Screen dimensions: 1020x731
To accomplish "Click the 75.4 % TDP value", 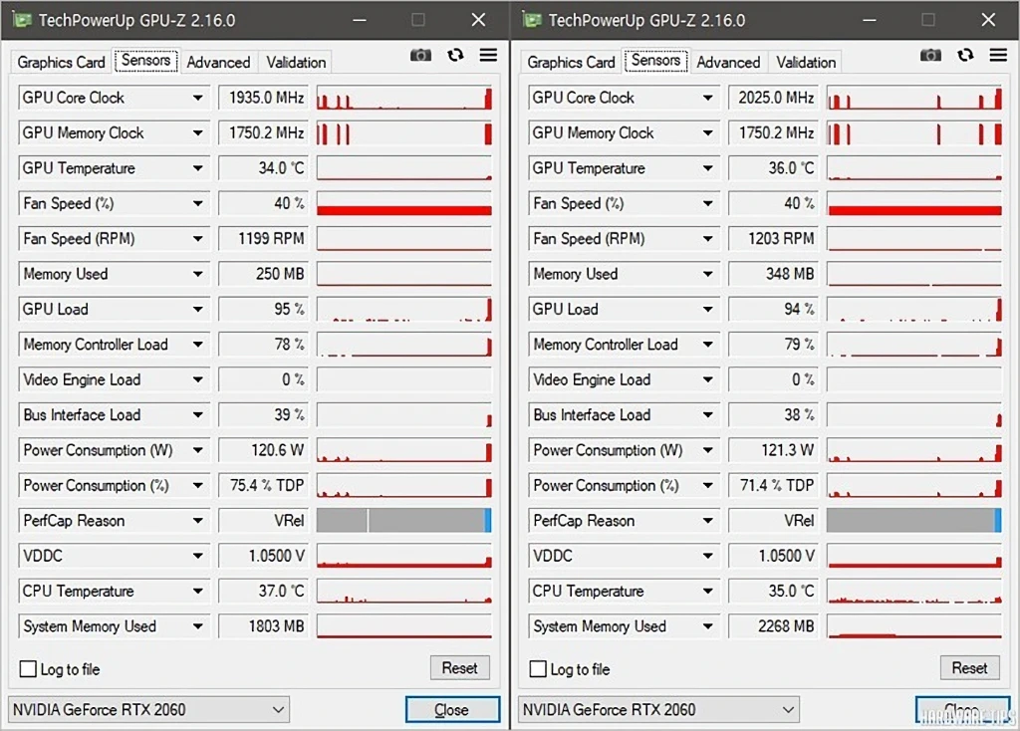I will tap(263, 485).
